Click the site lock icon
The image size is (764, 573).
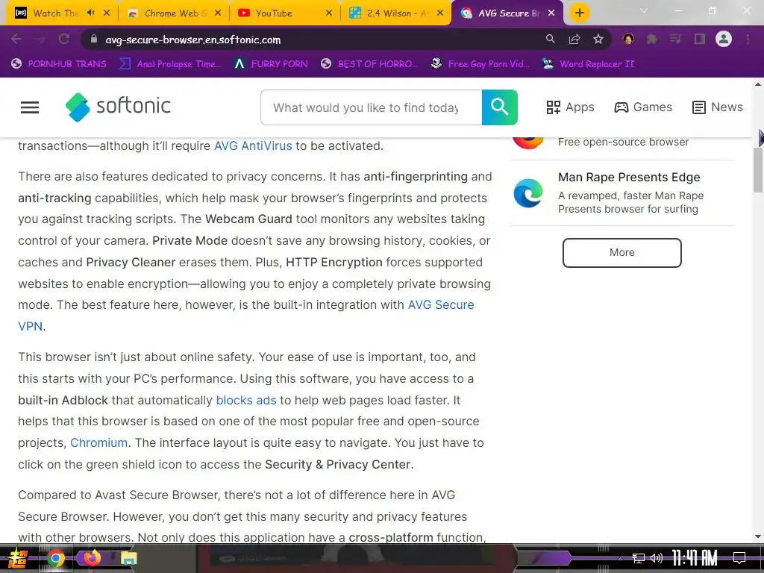point(94,40)
